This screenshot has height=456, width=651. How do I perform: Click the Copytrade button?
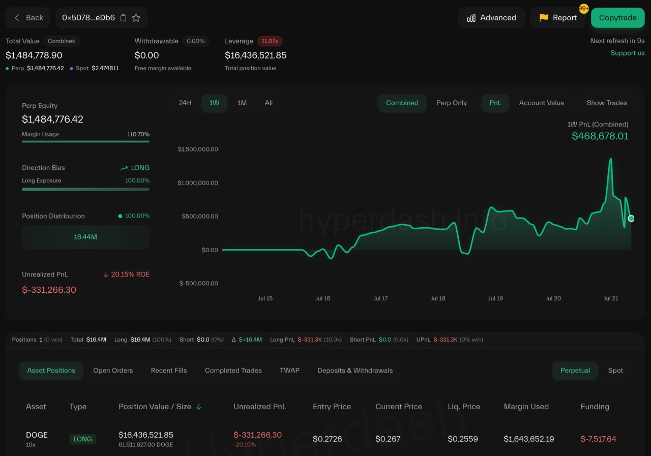(617, 18)
